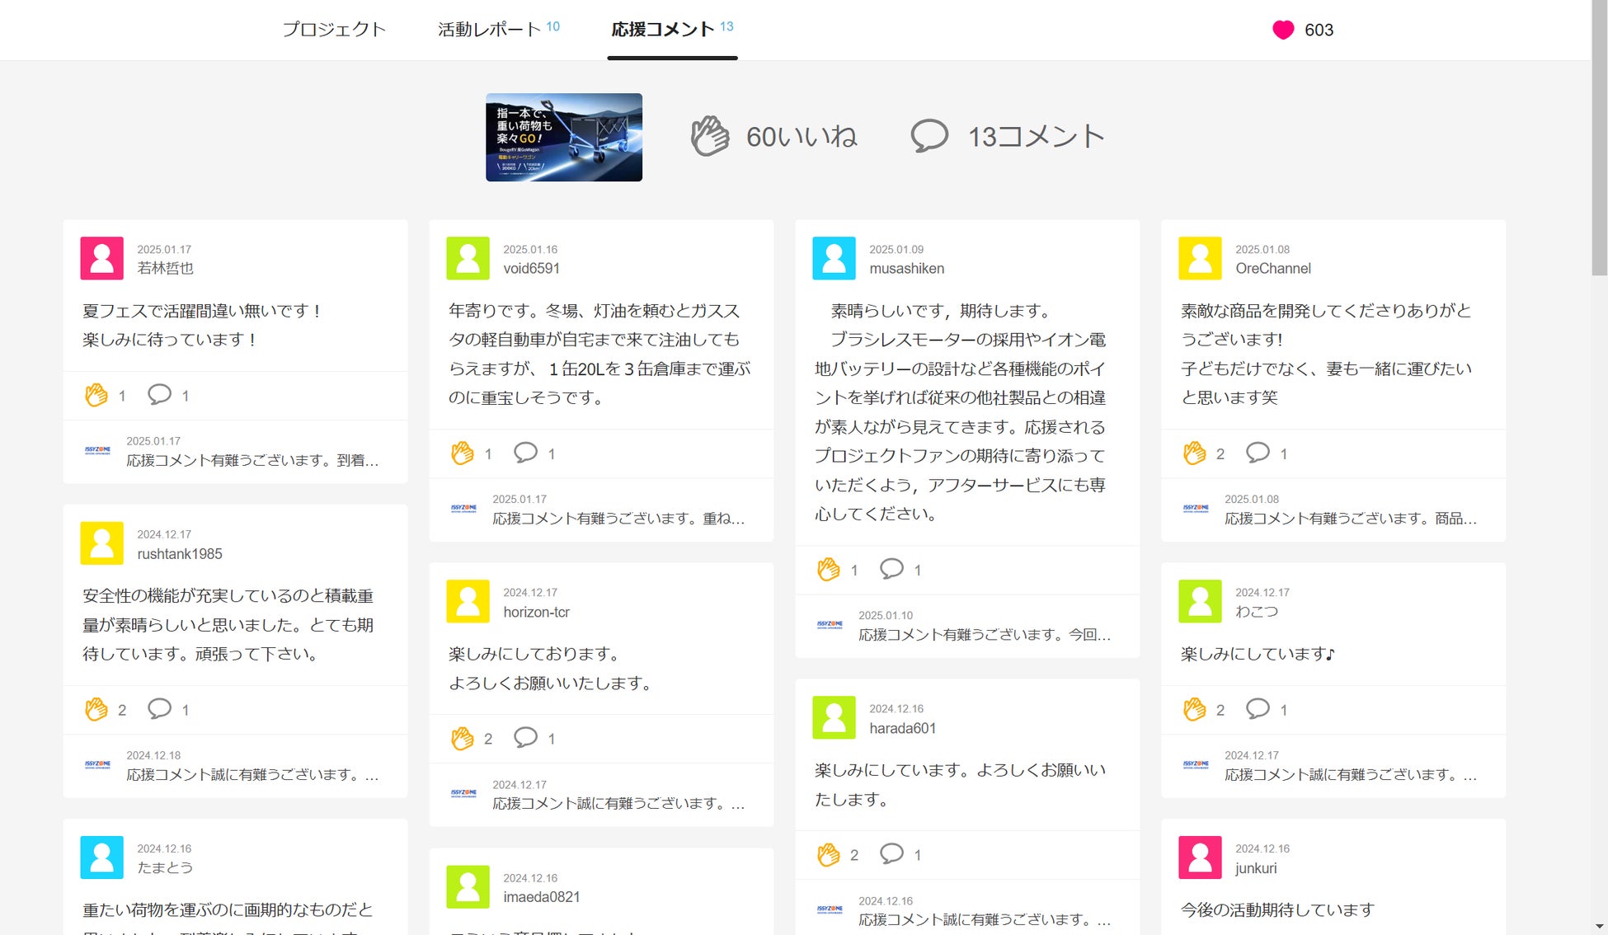The image size is (1608, 935).
Task: Open the 活動レポート tab
Action: [x=489, y=30]
